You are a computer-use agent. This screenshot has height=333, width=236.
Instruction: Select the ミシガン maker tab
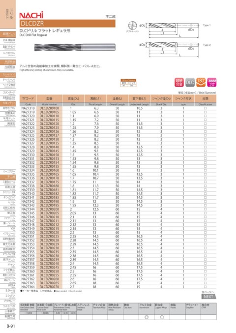pyautogui.click(x=8, y=296)
